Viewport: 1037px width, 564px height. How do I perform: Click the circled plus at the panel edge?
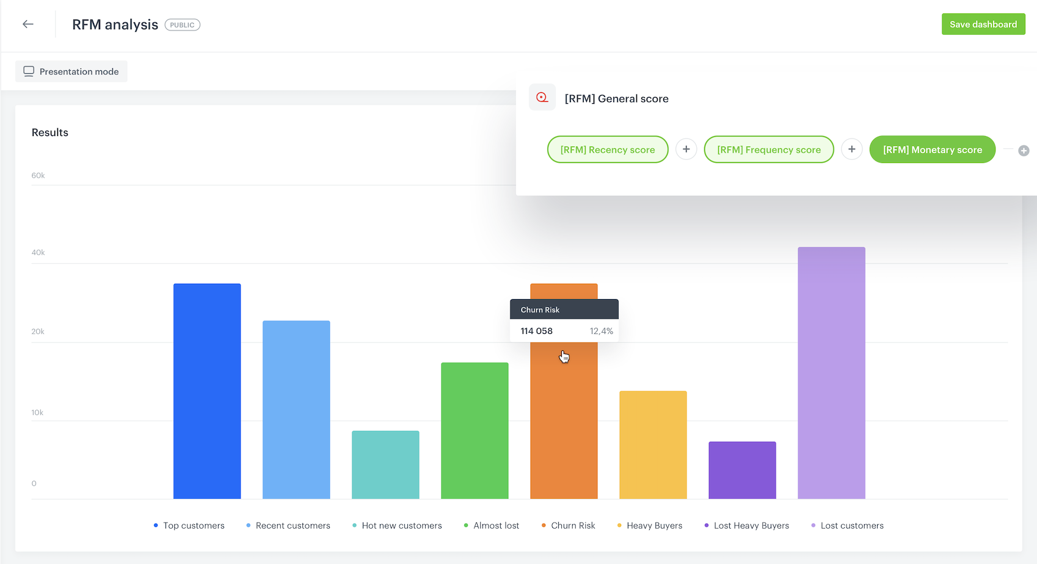[x=1024, y=150]
